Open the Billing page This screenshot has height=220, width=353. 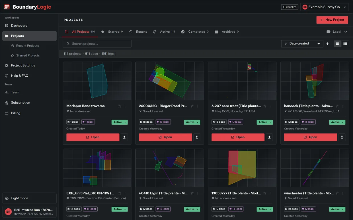(29, 113)
